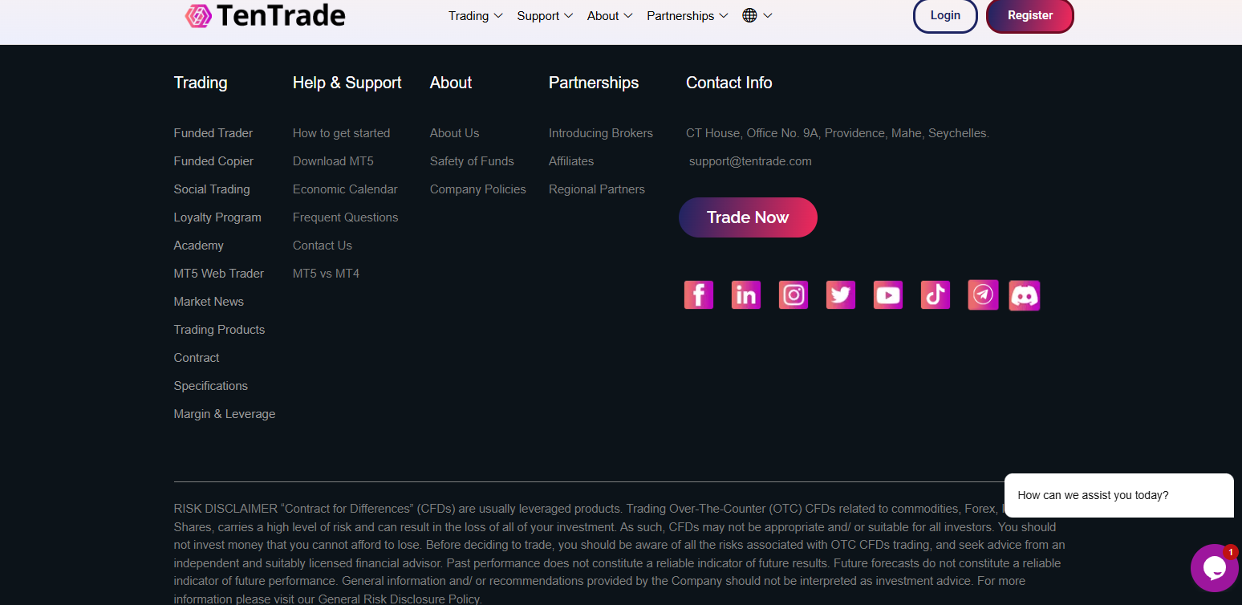Open the Economic Calendar link

[345, 189]
